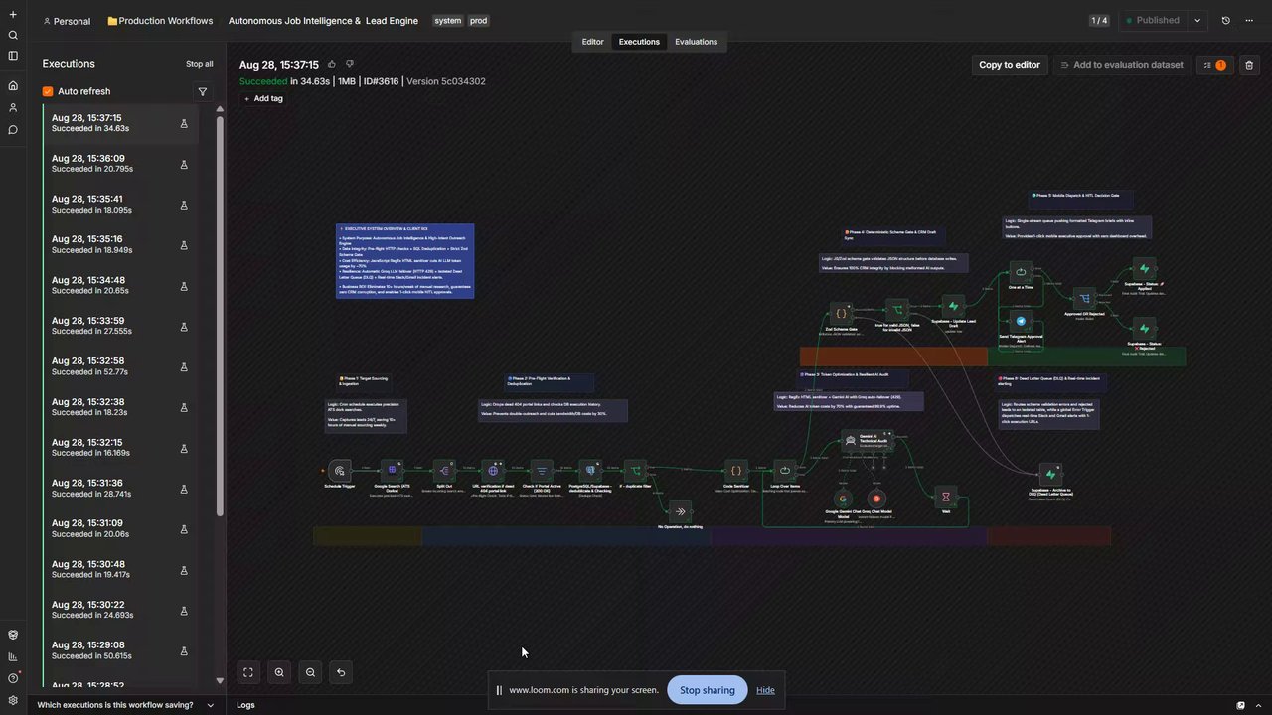Open execution Aug 28, 15:35:41
The height and width of the screenshot is (715, 1272).
[120, 205]
